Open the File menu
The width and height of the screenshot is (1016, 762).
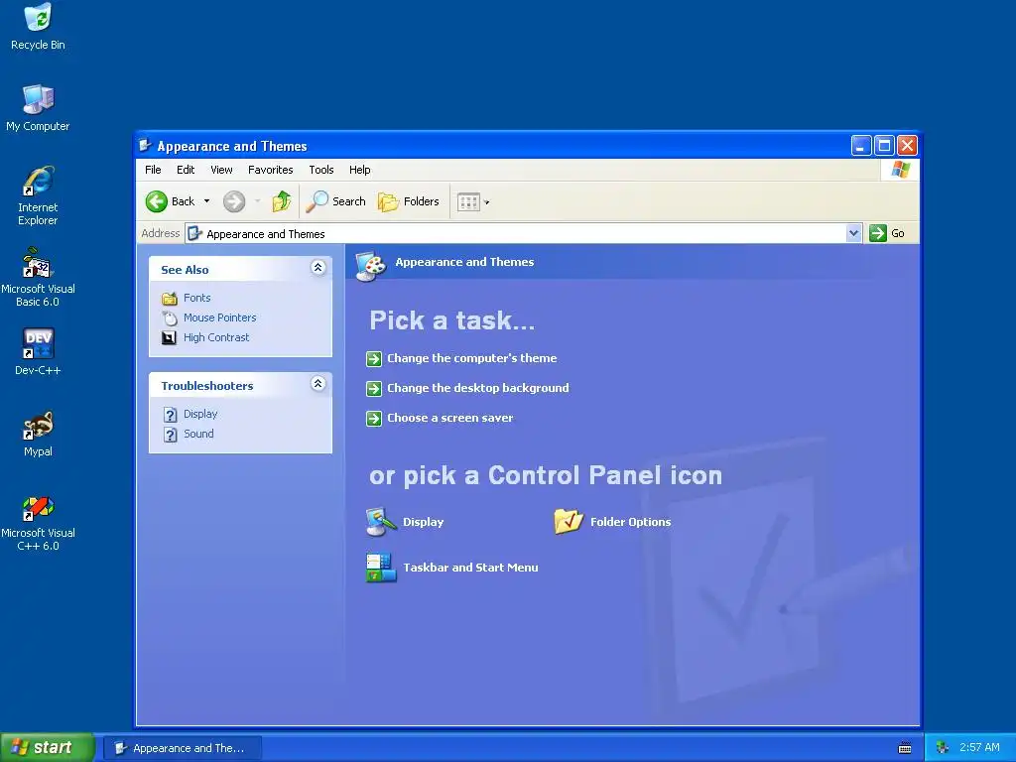pos(153,170)
